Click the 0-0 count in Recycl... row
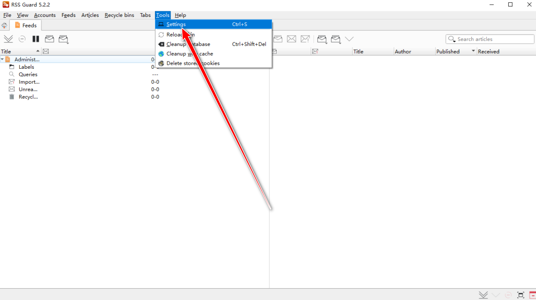Viewport: 536px width, 300px height. (155, 97)
